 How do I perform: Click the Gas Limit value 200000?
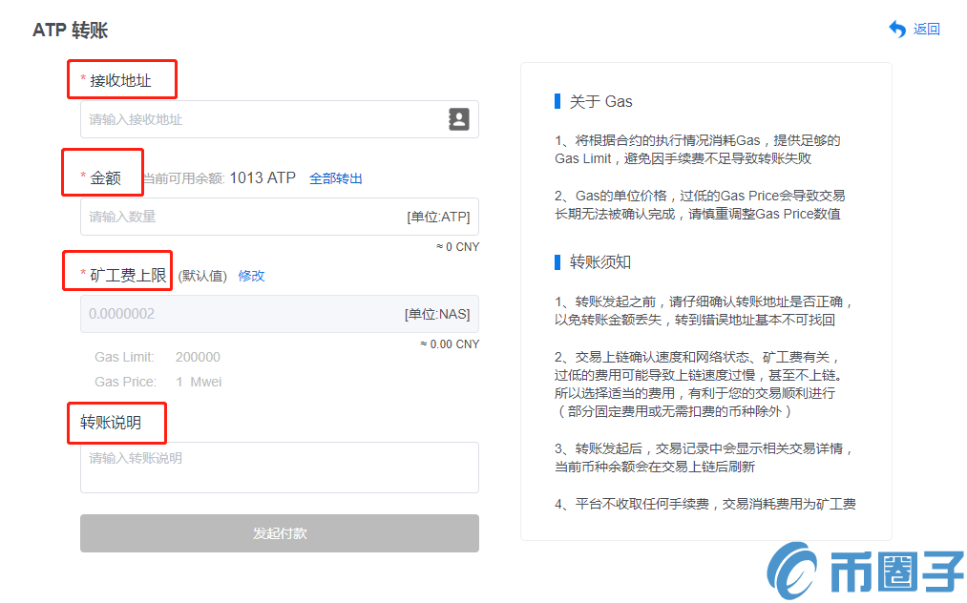[198, 357]
